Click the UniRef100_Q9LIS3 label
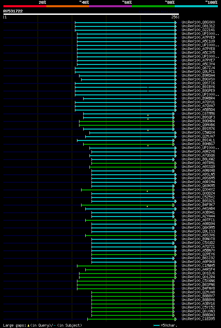 198,232
